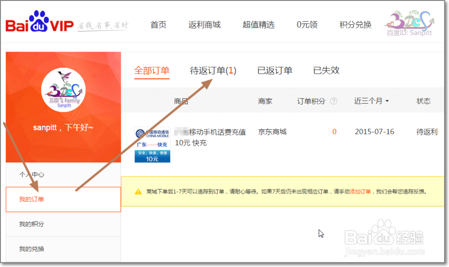Click the 订单积分 help question-mark icon

334,101
